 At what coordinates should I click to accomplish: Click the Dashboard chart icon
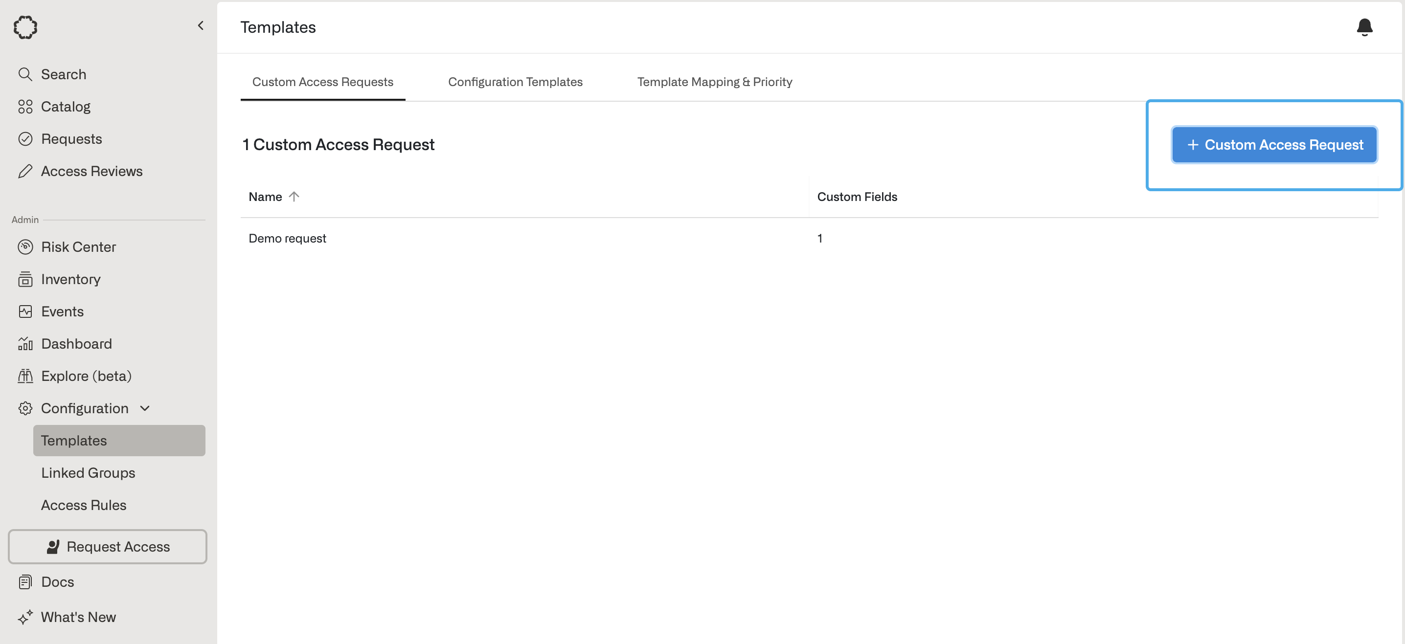click(25, 344)
